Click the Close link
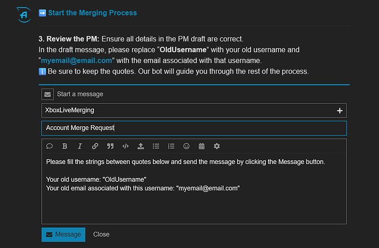 (x=101, y=234)
